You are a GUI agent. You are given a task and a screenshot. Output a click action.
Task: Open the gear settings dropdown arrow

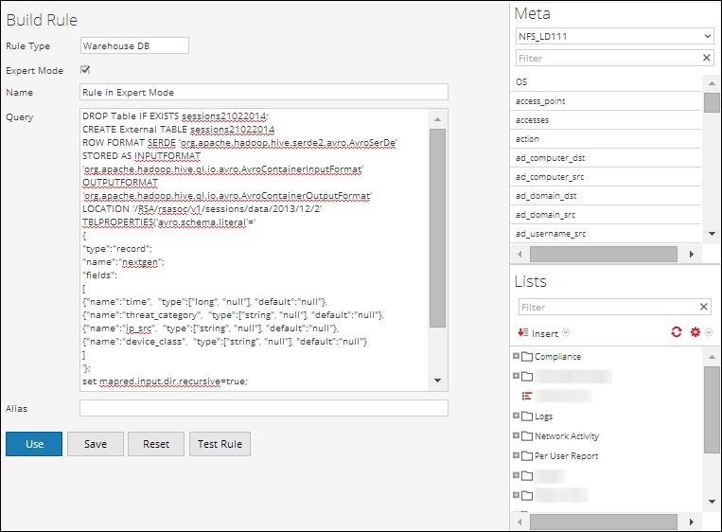tap(709, 332)
